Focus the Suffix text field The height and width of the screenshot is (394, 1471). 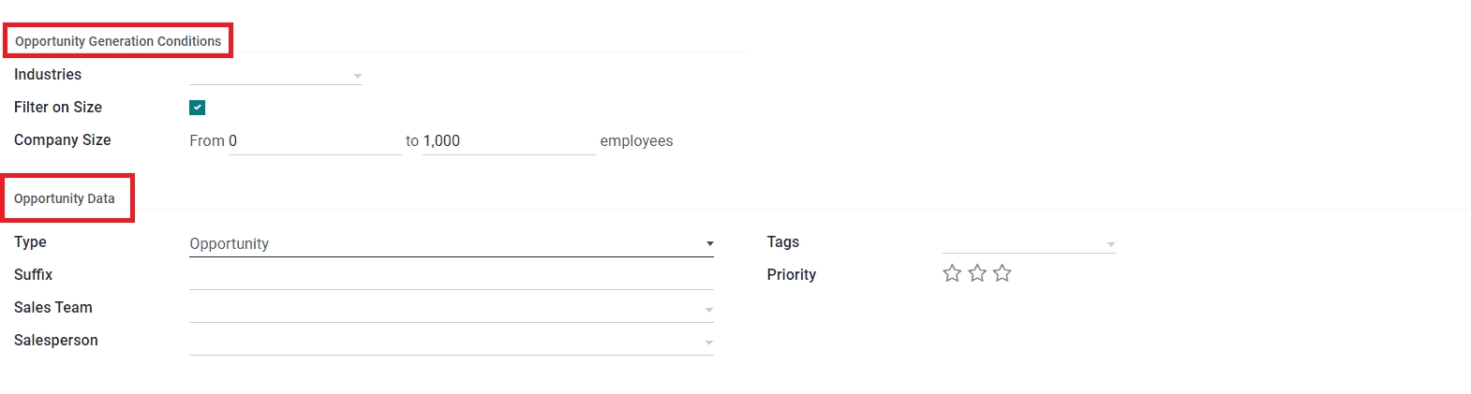click(x=451, y=276)
